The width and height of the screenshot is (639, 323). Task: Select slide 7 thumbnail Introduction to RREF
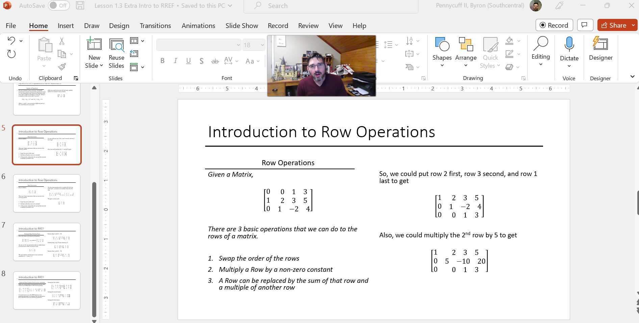click(47, 242)
